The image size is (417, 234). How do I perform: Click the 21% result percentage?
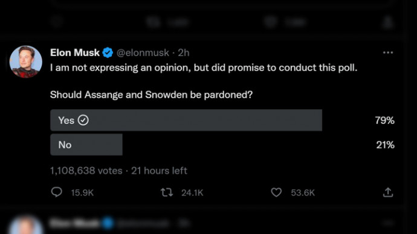click(x=385, y=145)
